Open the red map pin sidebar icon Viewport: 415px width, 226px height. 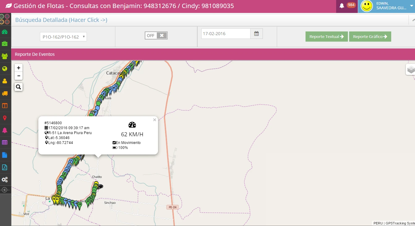(5, 118)
